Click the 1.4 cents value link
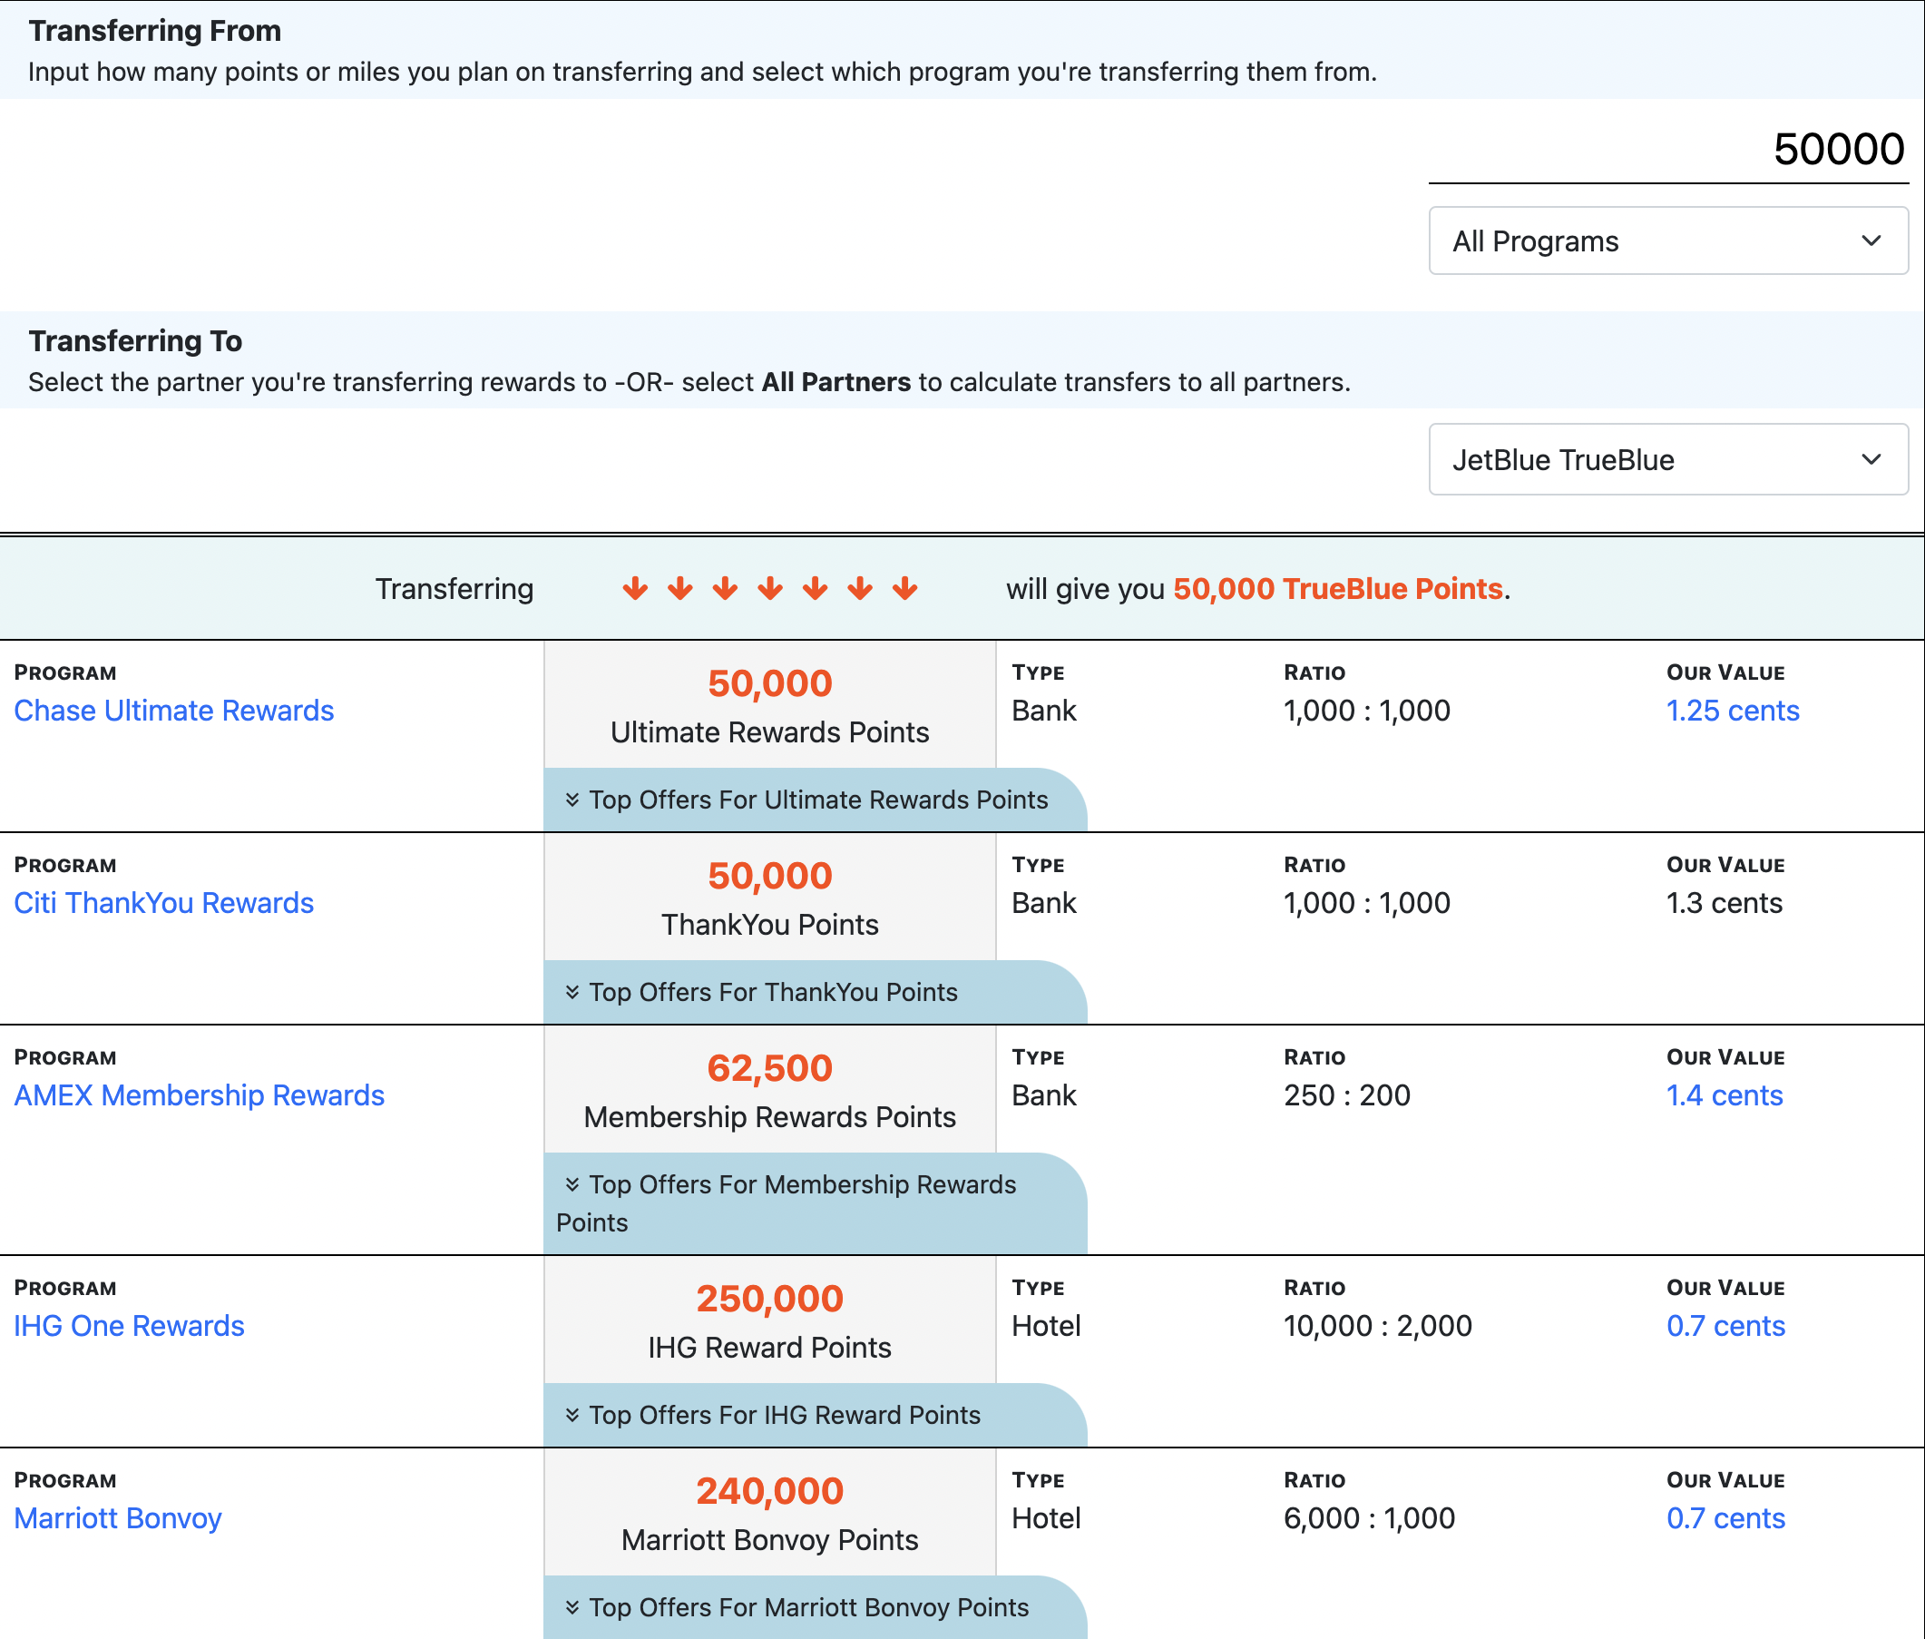Viewport: 1925px width, 1639px height. [1725, 1095]
